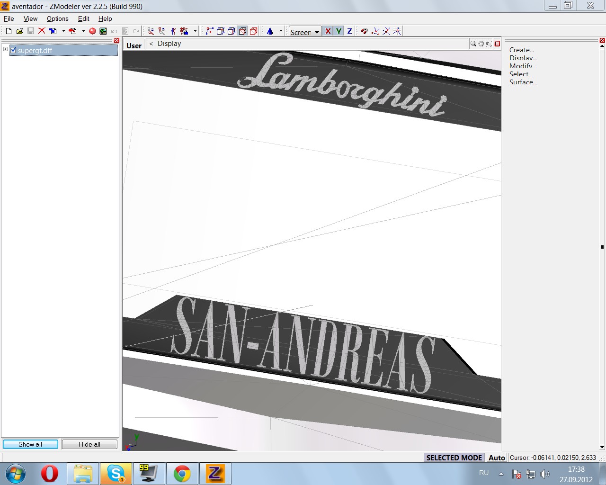Click the red grid with blue shape icon
606x485 pixels.
(184, 31)
